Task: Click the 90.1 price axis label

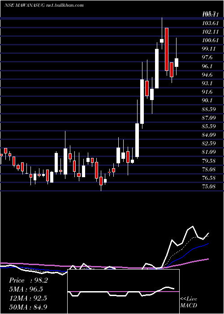Action: 207,100
